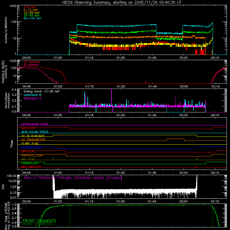230x230 pixels.
Task: Click the SAS axis label
Action: click(x=3, y=187)
